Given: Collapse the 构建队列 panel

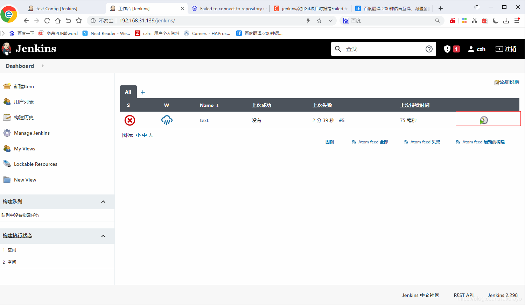Looking at the screenshot, I should 103,202.
